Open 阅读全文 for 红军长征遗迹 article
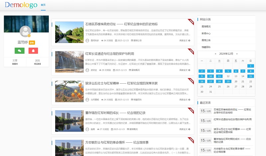 click(x=185, y=70)
